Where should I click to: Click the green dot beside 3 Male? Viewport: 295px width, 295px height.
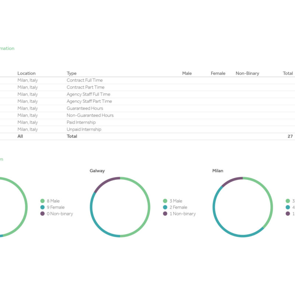click(x=165, y=201)
